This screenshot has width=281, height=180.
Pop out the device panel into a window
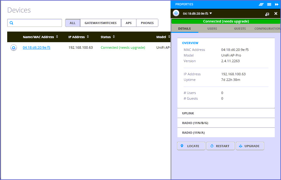267,14
